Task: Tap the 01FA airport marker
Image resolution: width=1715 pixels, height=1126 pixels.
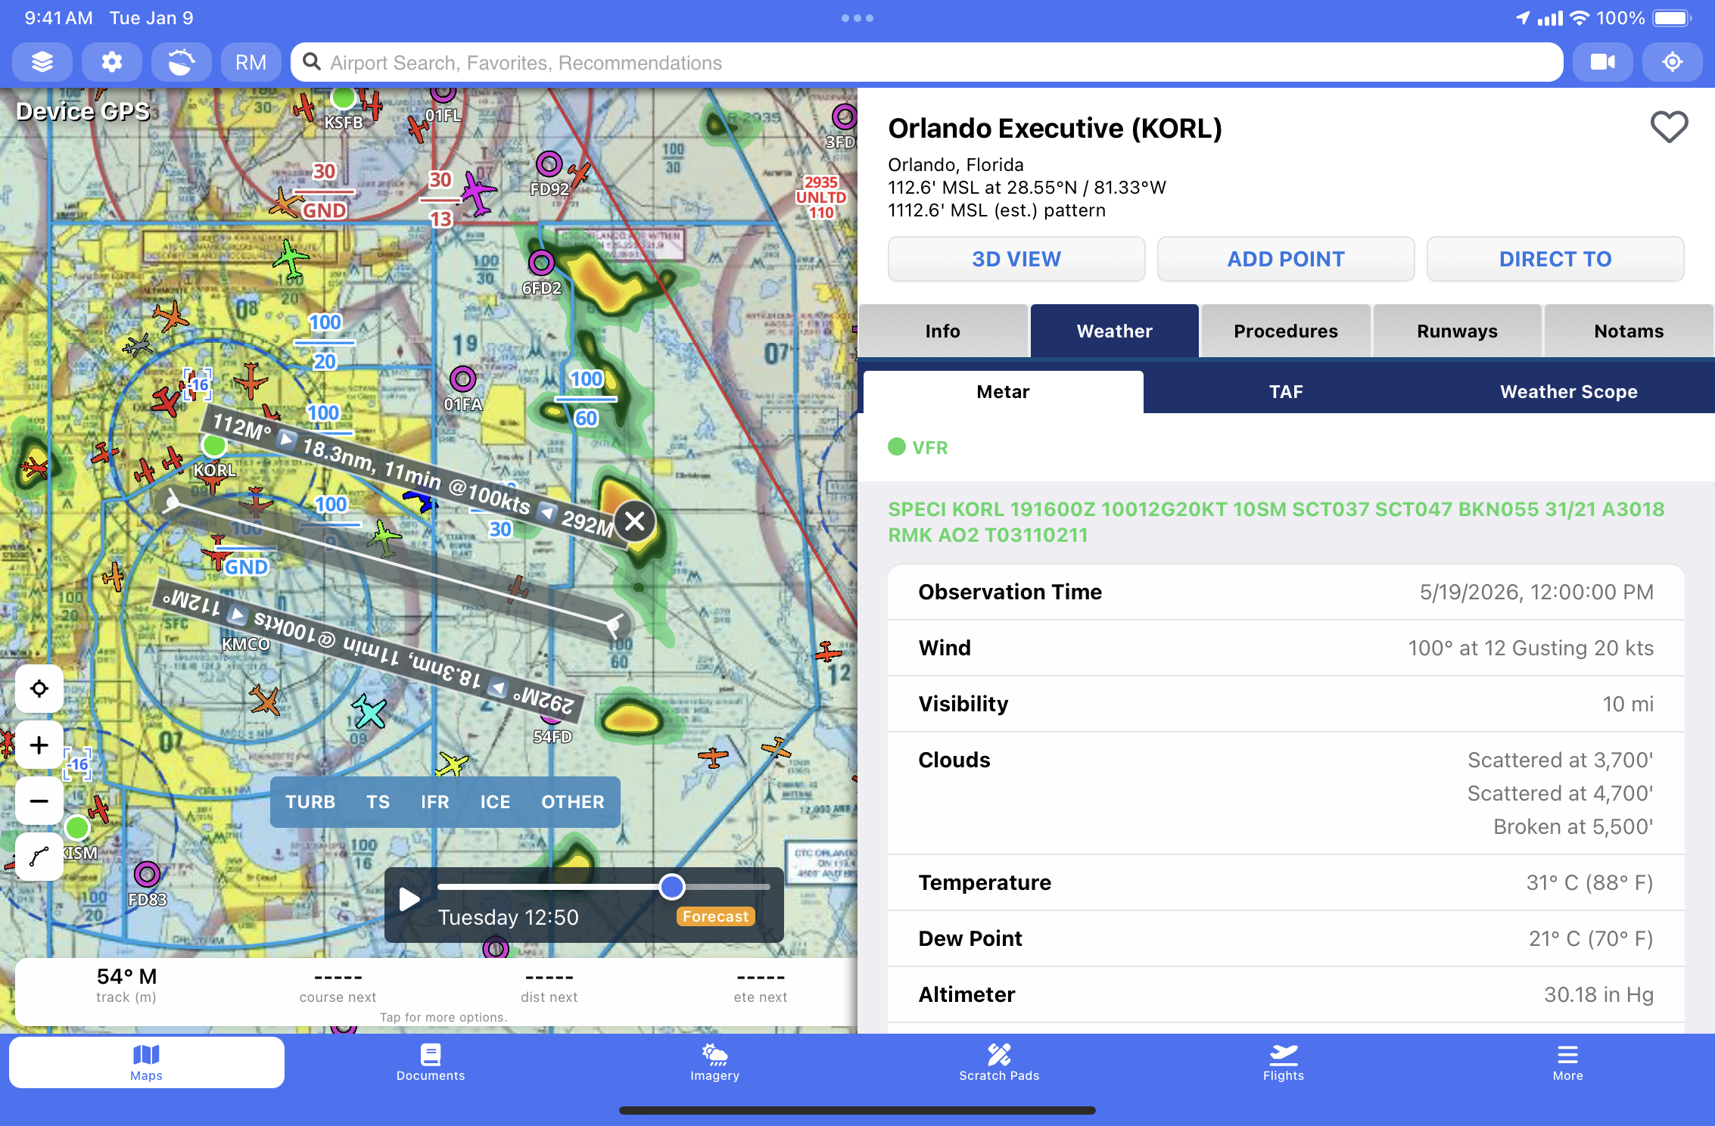Action: [462, 378]
